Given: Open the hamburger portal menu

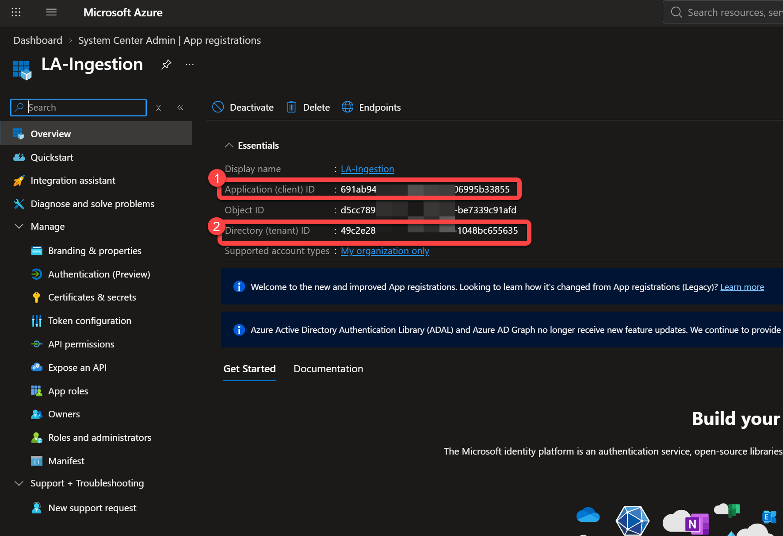Looking at the screenshot, I should [51, 12].
